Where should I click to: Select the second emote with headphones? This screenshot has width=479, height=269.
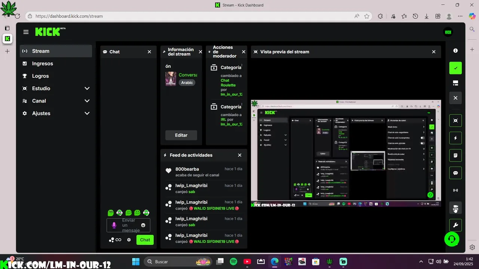coord(119,213)
